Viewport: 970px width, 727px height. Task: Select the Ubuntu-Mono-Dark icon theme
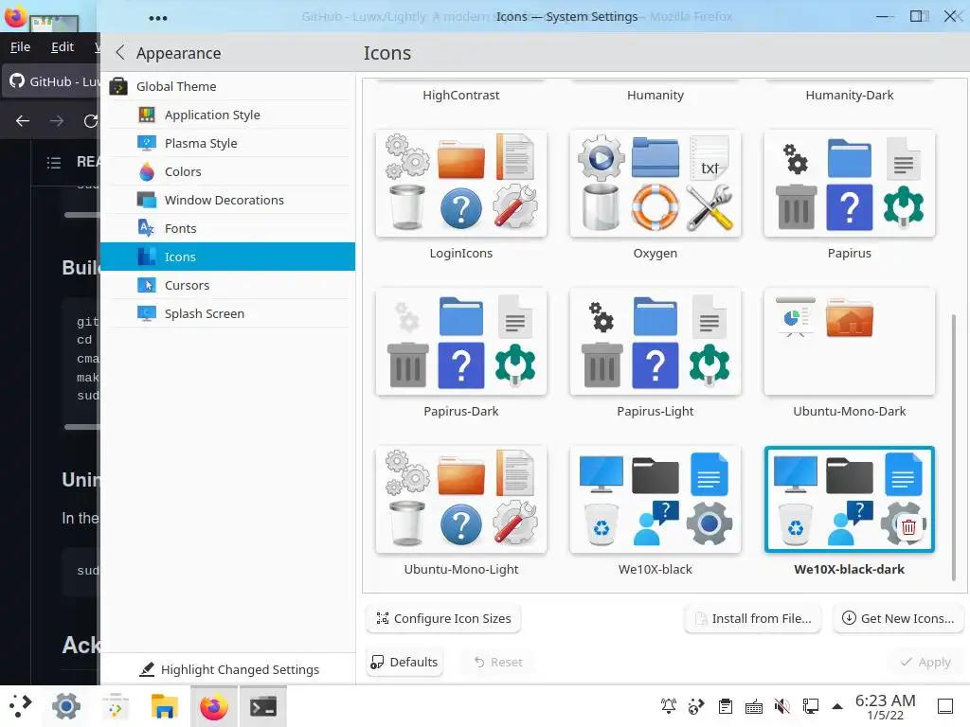[850, 341]
